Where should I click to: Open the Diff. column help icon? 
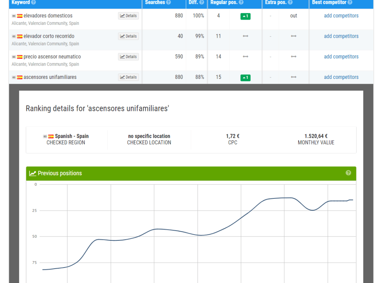(x=202, y=2)
